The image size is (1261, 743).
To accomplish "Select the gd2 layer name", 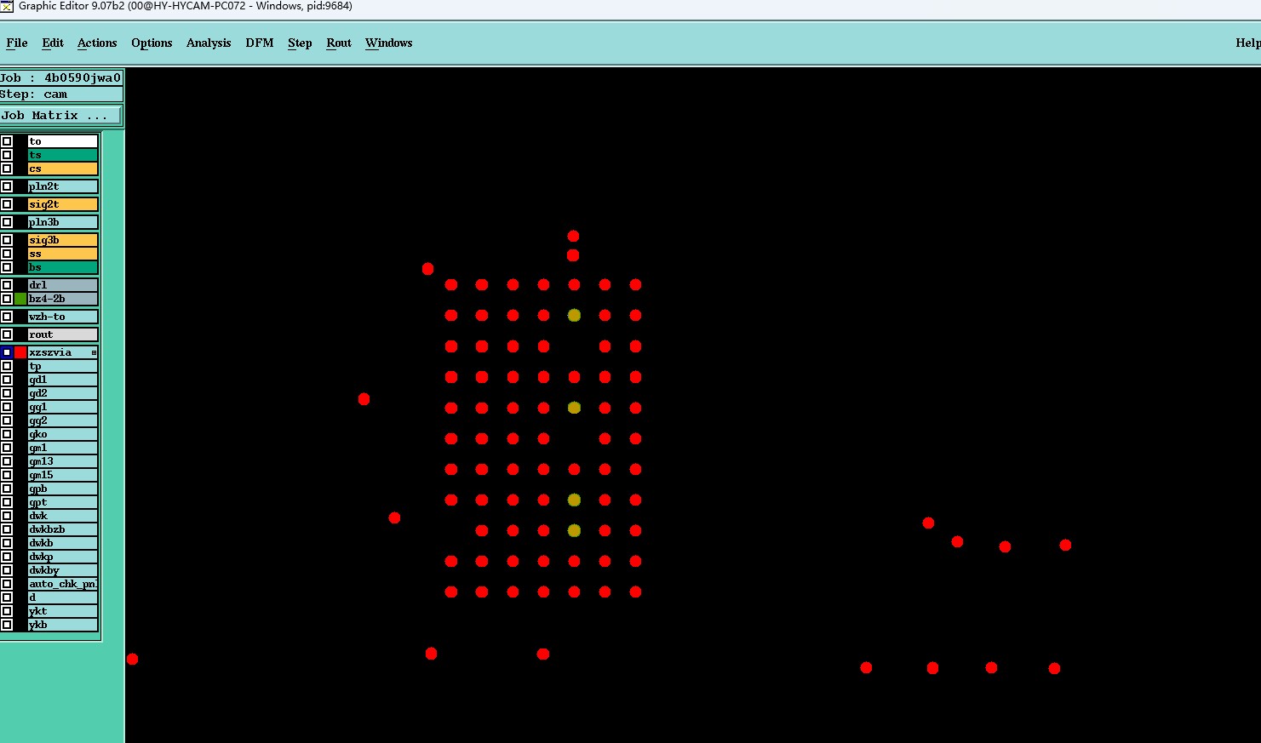I will [63, 393].
